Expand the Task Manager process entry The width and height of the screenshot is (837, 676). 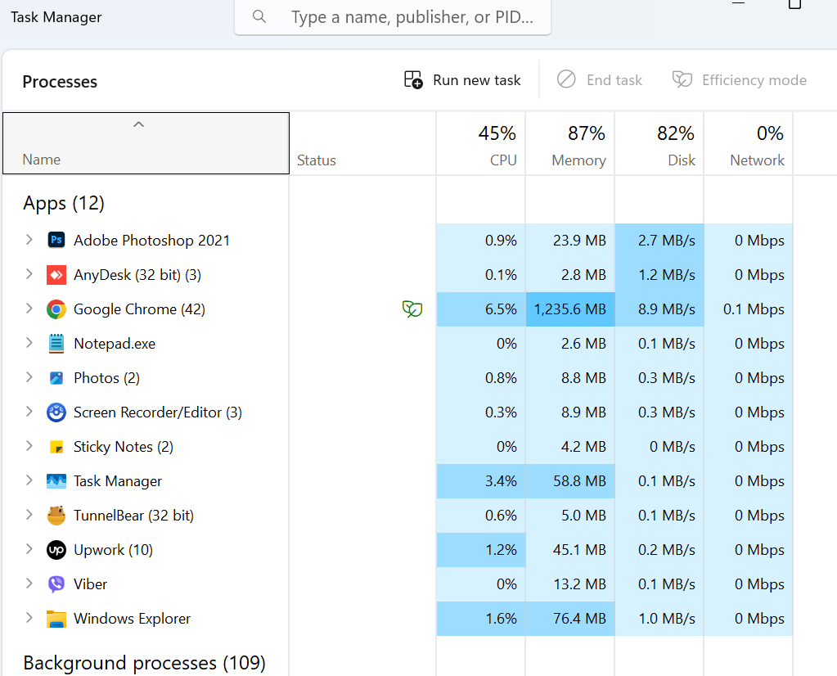tap(29, 480)
